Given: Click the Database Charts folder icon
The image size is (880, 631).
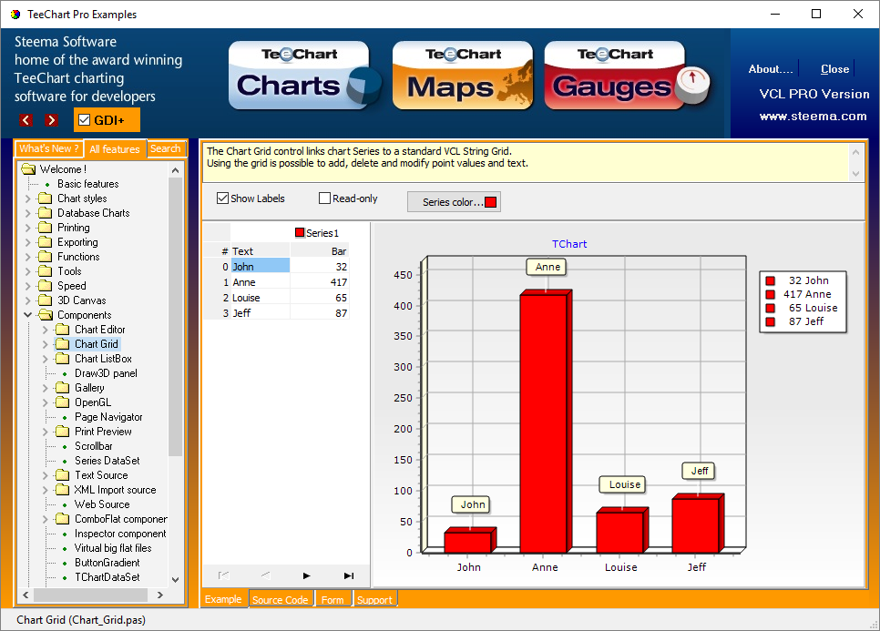Looking at the screenshot, I should pyautogui.click(x=45, y=212).
